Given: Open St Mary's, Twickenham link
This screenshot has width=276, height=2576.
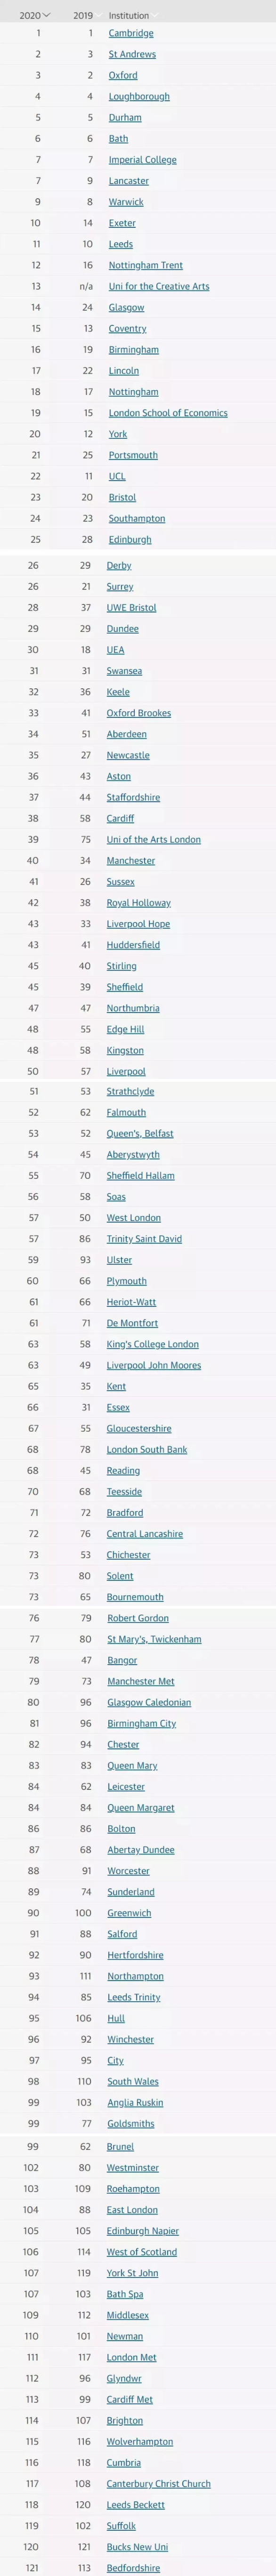Looking at the screenshot, I should pos(154,1639).
